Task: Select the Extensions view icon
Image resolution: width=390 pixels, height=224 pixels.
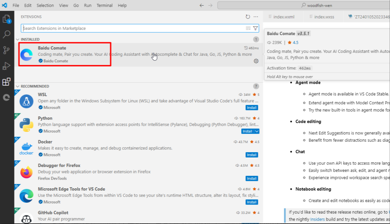Action: [6, 82]
